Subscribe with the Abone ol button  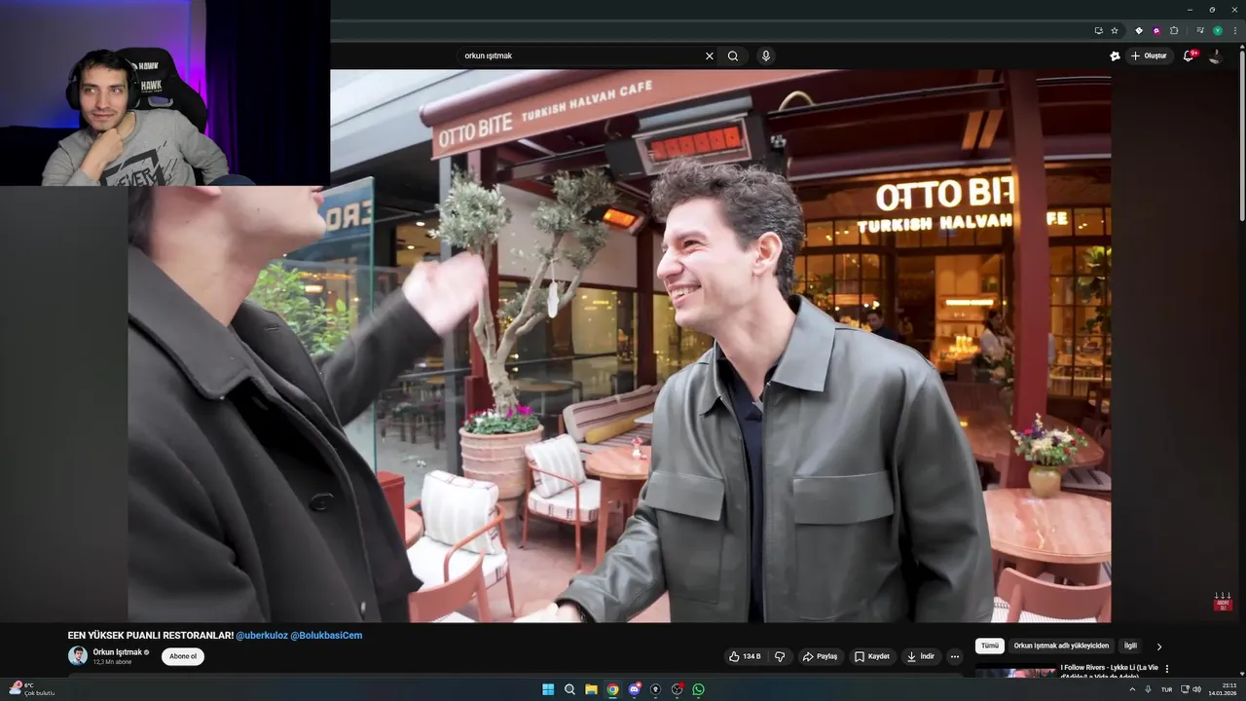(183, 656)
